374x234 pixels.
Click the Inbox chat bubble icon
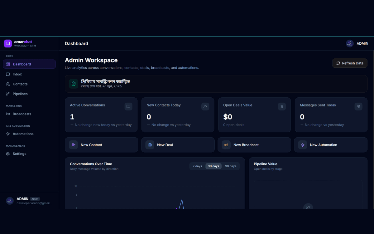[x=8, y=74]
